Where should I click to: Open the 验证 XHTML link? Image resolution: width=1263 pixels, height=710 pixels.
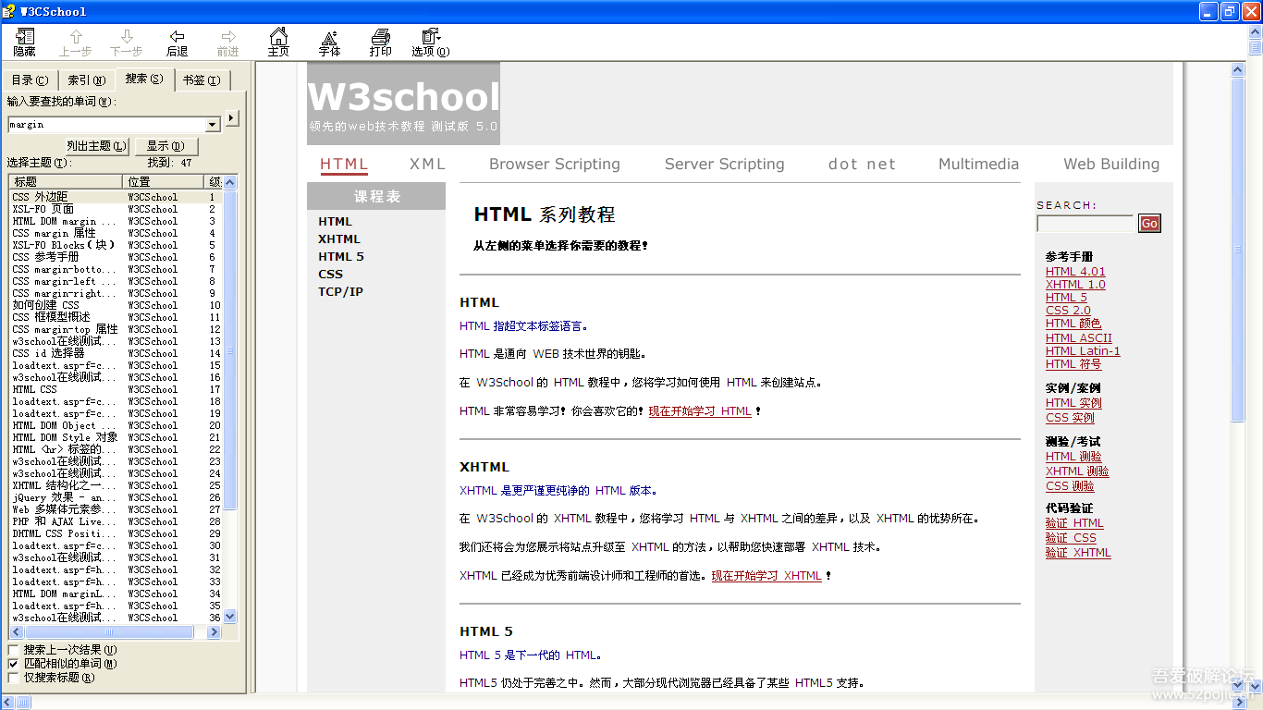pos(1078,553)
